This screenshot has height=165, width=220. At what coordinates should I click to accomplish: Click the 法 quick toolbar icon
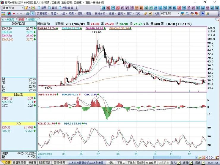point(202,8)
